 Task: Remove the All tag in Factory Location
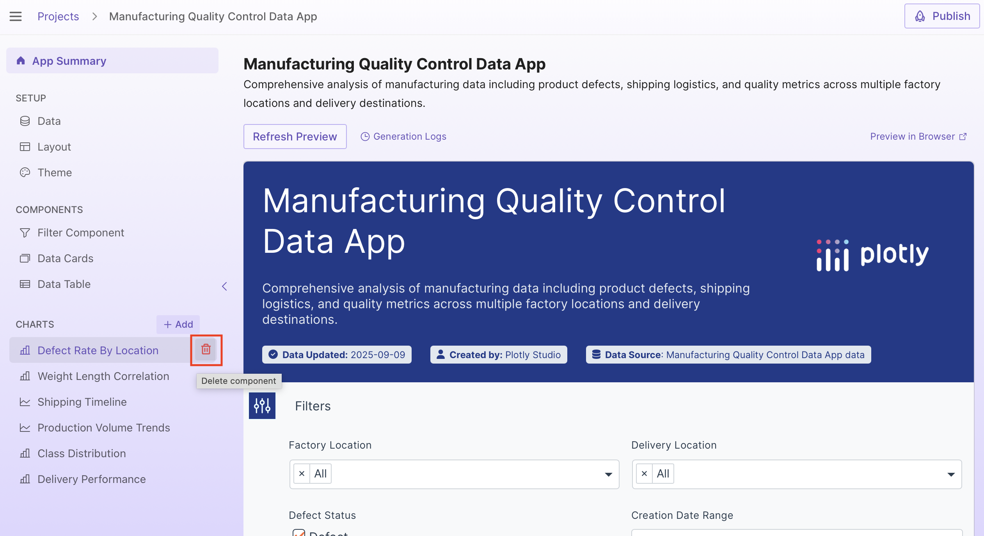302,474
